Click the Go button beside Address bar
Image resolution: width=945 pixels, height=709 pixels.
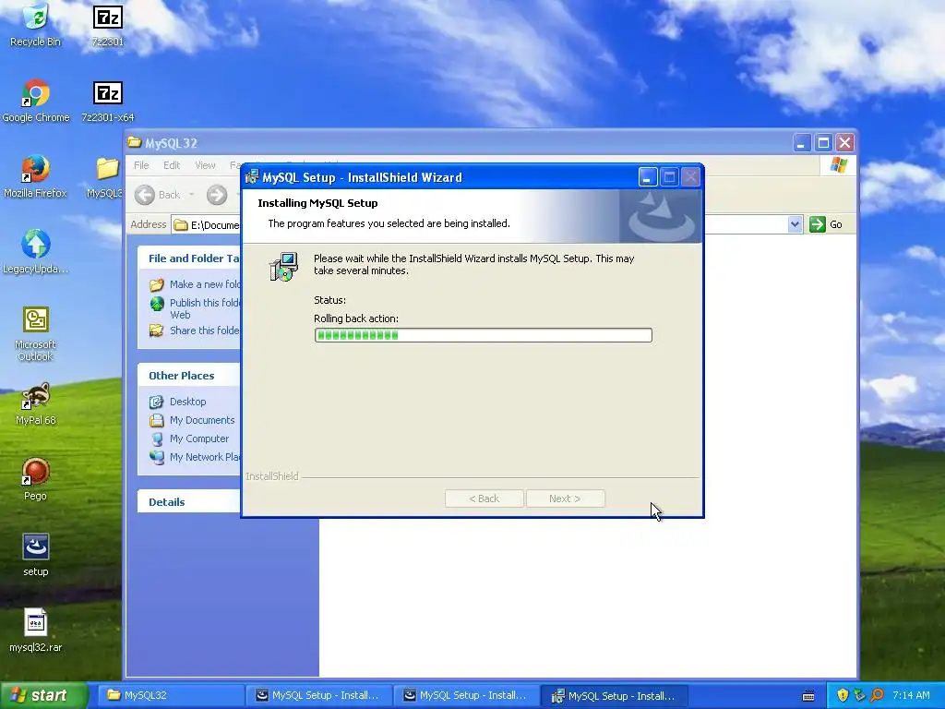826,224
